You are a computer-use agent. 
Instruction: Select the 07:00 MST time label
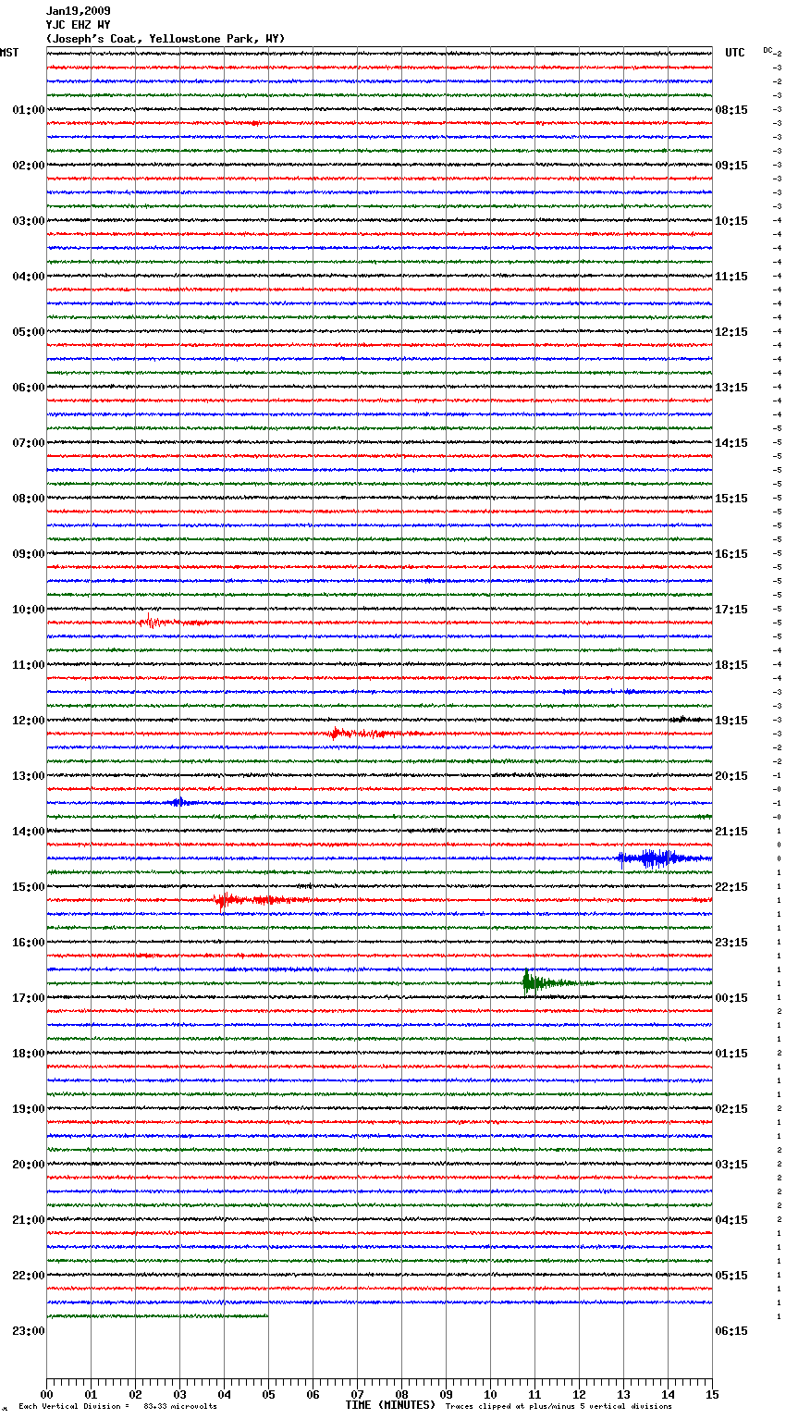[x=28, y=443]
